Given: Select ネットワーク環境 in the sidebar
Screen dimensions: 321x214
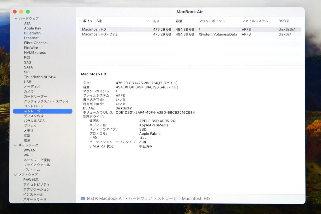Looking at the screenshot, I should click(x=37, y=160).
